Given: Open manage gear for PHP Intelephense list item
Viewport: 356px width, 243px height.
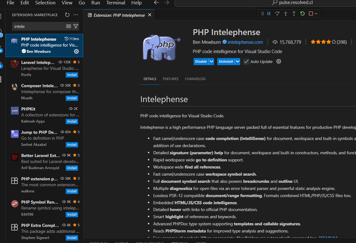Looking at the screenshot, I should point(76,52).
